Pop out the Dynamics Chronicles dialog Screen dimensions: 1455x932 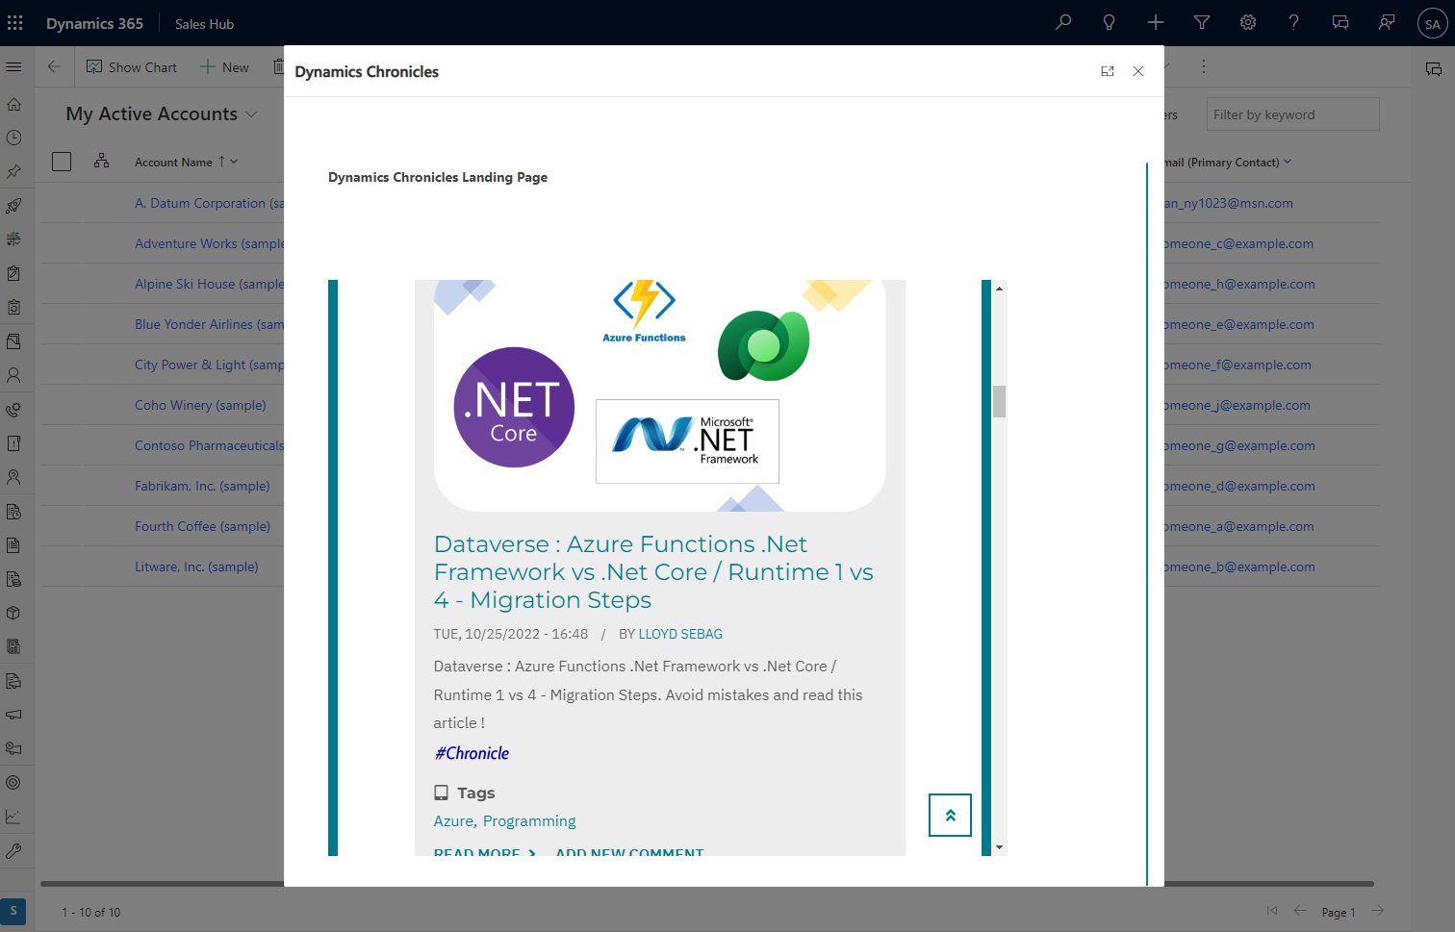tap(1108, 71)
